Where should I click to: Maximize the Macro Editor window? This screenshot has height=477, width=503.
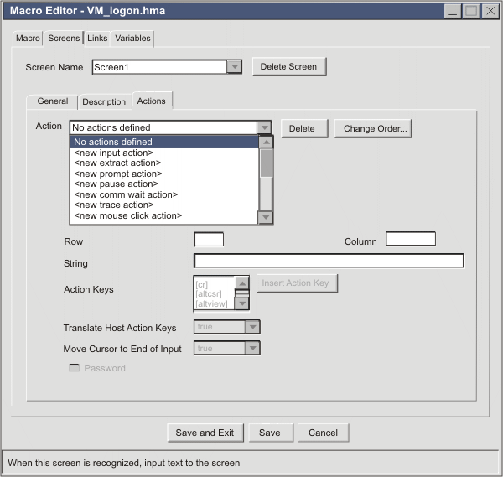click(471, 11)
